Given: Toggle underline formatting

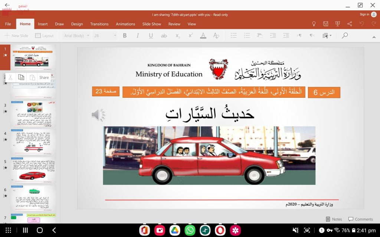Looking at the screenshot, I should pos(151,35).
